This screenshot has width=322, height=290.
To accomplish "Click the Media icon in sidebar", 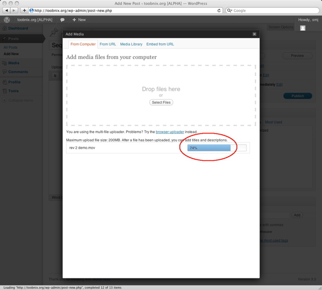I will point(5,63).
